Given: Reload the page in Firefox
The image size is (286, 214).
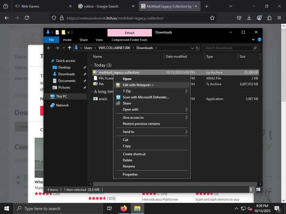Looking at the screenshot, I should 27,18.
